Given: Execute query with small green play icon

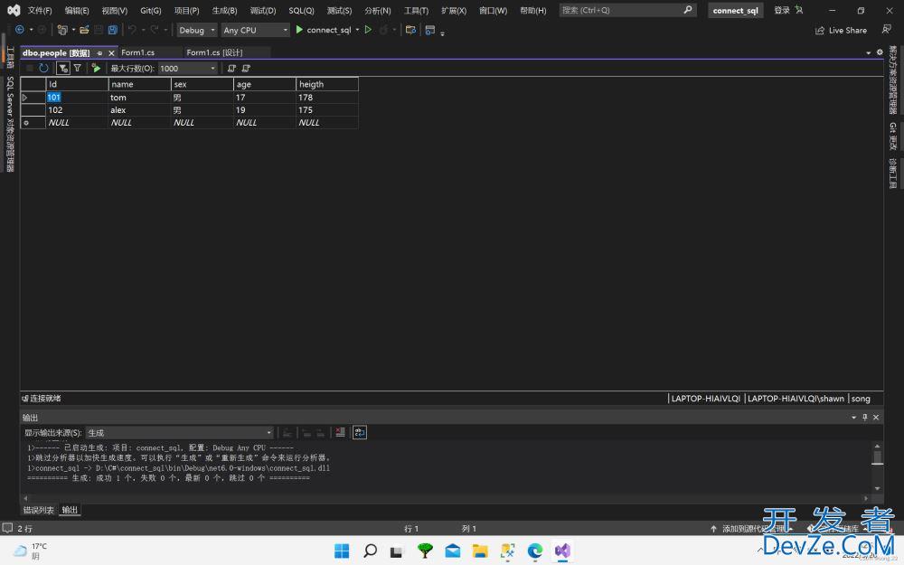Looking at the screenshot, I should pyautogui.click(x=97, y=68).
